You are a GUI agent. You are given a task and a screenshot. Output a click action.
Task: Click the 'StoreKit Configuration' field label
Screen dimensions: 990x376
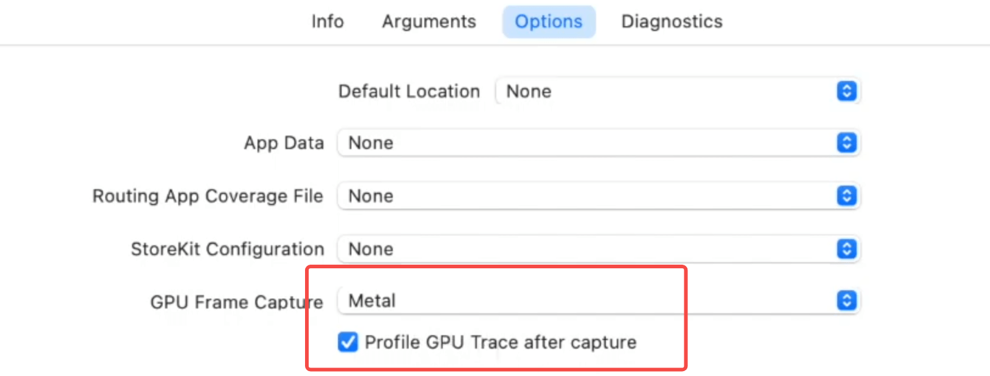pyautogui.click(x=227, y=249)
